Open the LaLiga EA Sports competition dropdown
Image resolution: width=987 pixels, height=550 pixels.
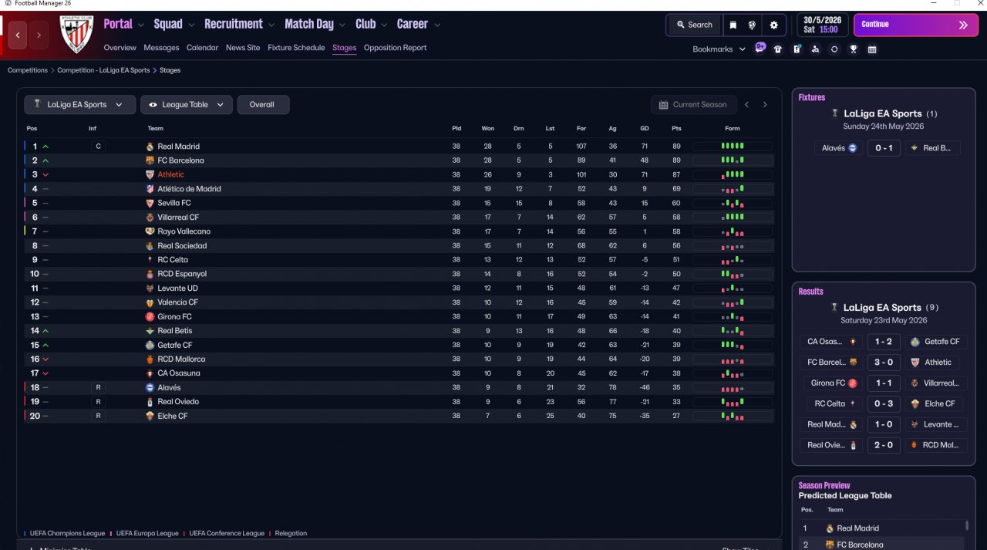tap(79, 105)
